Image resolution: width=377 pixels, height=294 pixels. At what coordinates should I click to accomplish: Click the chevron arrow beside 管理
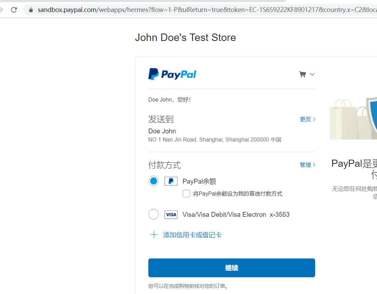[x=314, y=165]
